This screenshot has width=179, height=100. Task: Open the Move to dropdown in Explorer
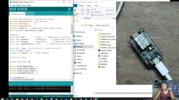[110, 10]
